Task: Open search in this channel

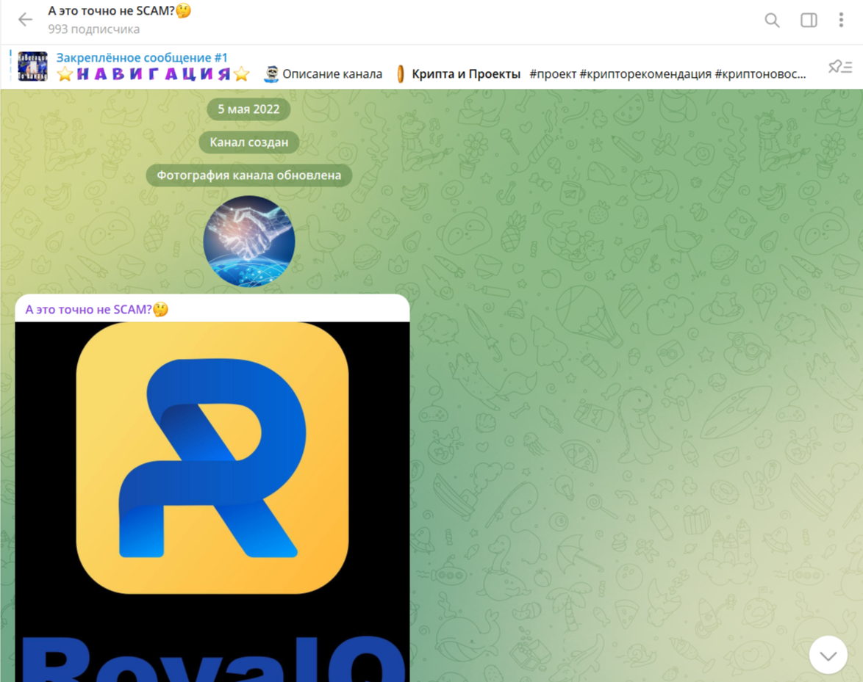Action: [772, 21]
